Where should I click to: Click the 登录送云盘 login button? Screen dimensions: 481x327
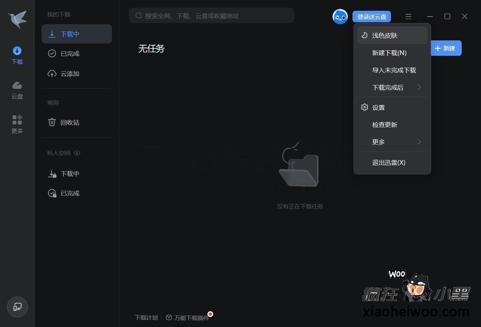click(x=371, y=17)
